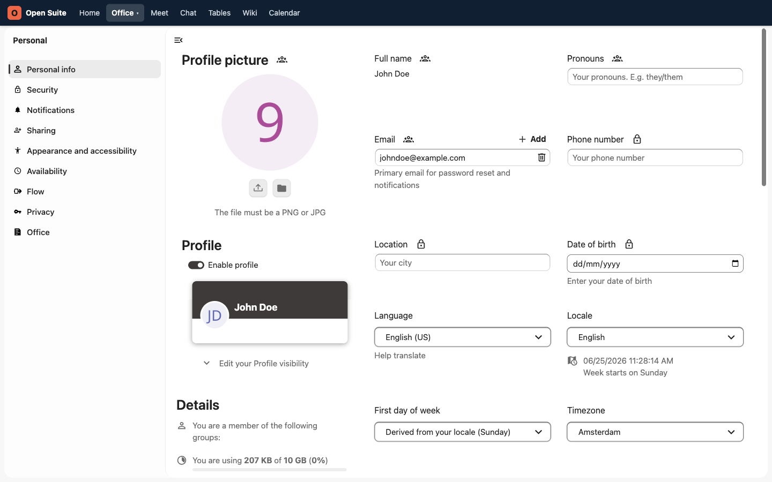Toggle the Enable profile switch
The width and height of the screenshot is (772, 482).
196,265
